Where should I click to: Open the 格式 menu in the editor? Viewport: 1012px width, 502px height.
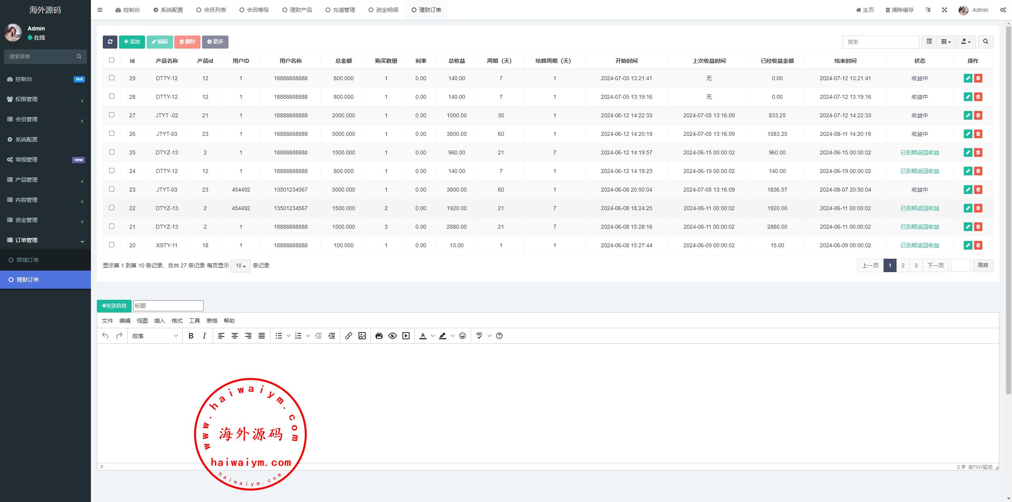(x=177, y=321)
